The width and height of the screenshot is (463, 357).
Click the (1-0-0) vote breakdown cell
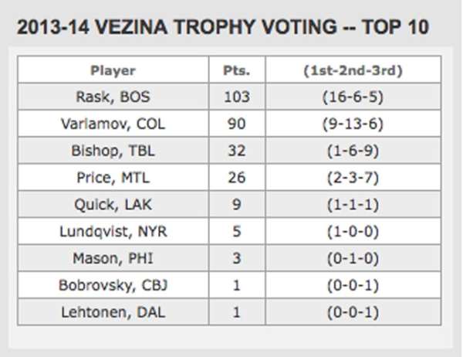tap(353, 231)
